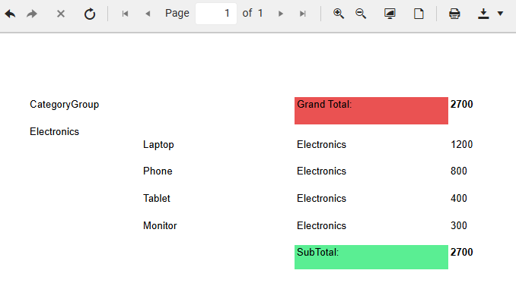Viewport: 516px width, 286px height.
Task: Open the export format dropdown arrow
Action: tap(500, 14)
